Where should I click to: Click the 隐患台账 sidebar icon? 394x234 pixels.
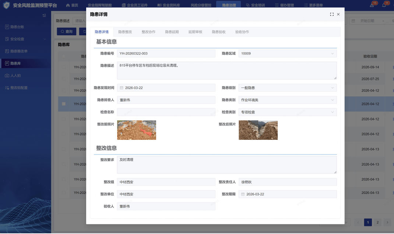tap(7, 27)
